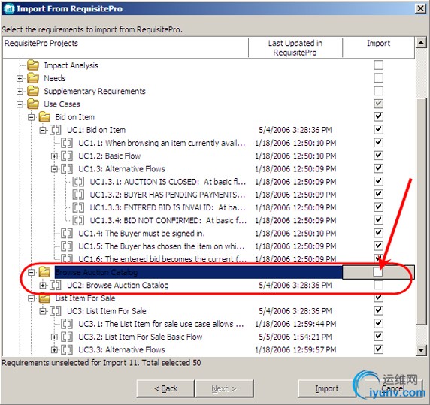Select the UC1.4: The Buyer must be signed in row
Screen dimensions: 430x405
[x=209, y=233]
